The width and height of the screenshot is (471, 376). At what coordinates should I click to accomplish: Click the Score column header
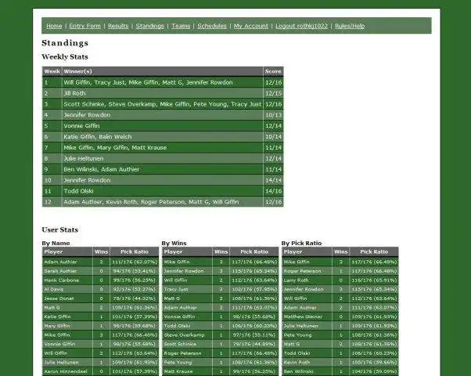273,71
